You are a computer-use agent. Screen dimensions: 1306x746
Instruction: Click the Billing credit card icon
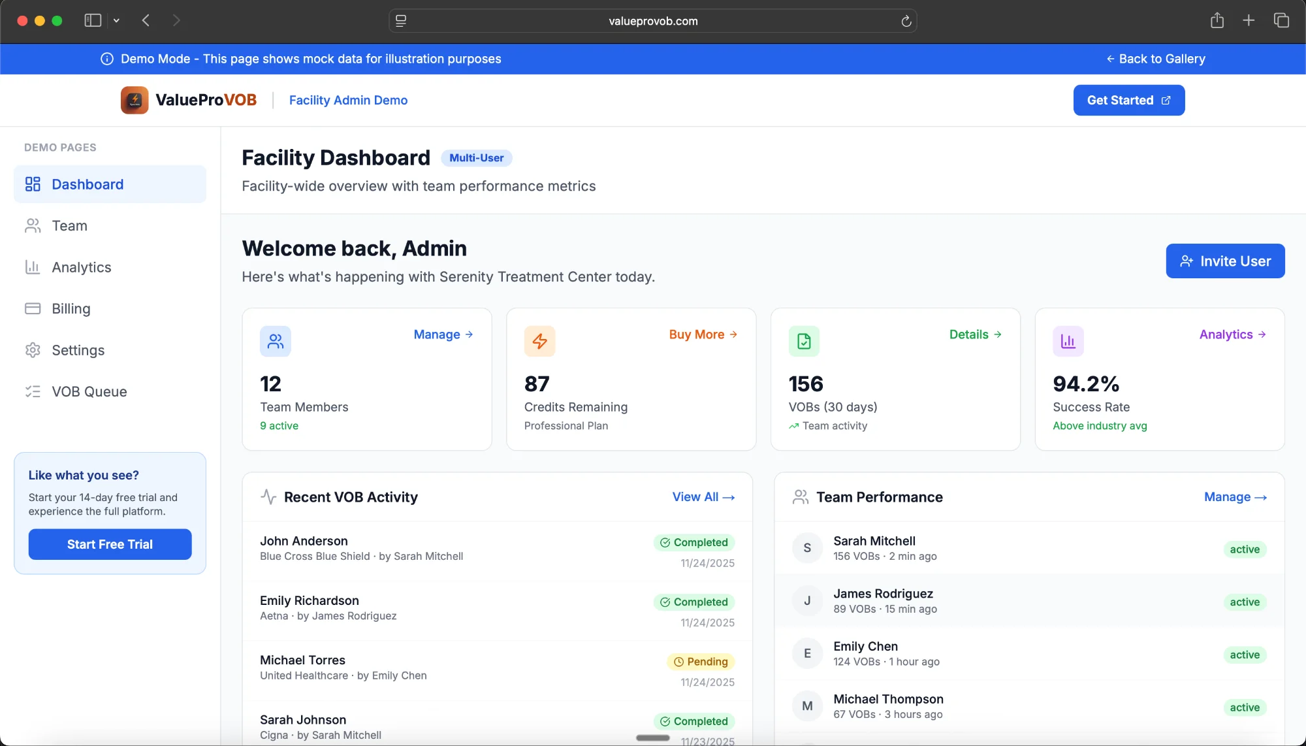coord(33,308)
